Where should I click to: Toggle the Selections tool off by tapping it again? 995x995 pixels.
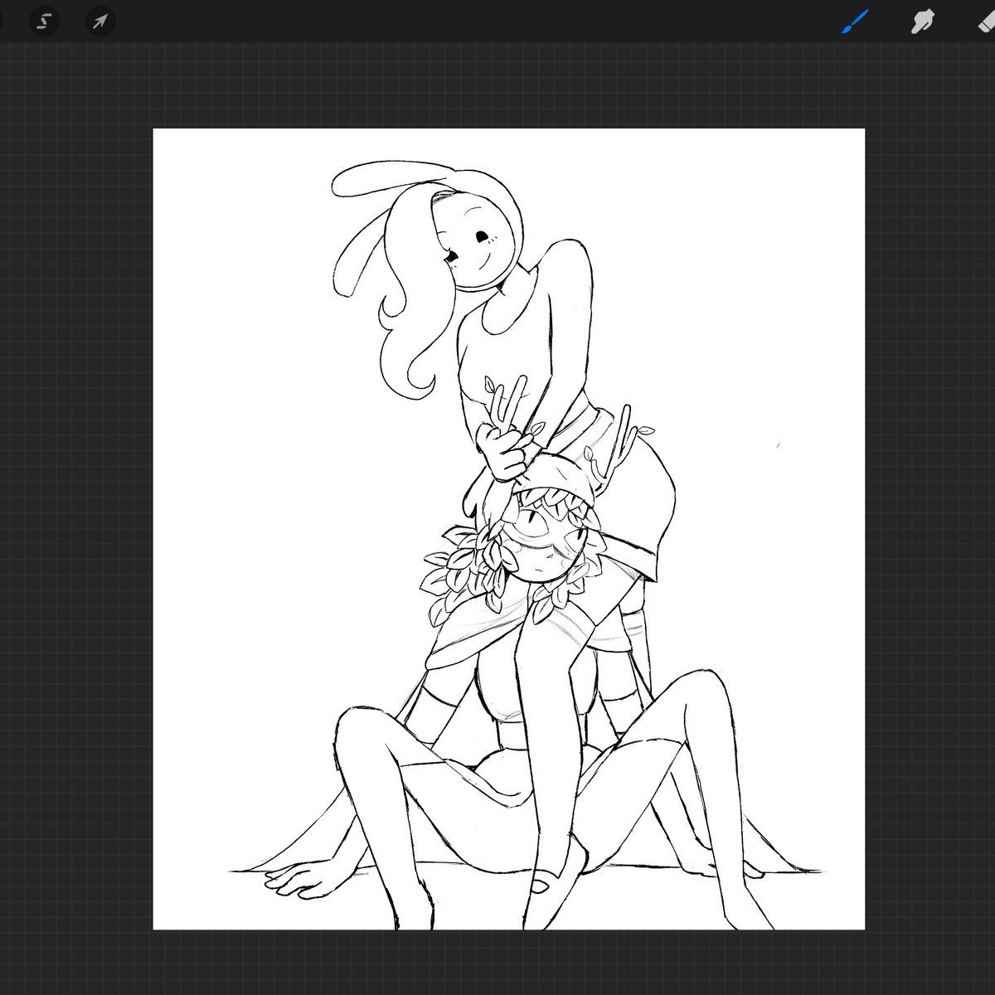46,22
